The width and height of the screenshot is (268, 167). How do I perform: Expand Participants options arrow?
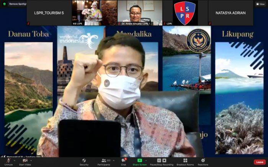click(x=114, y=160)
